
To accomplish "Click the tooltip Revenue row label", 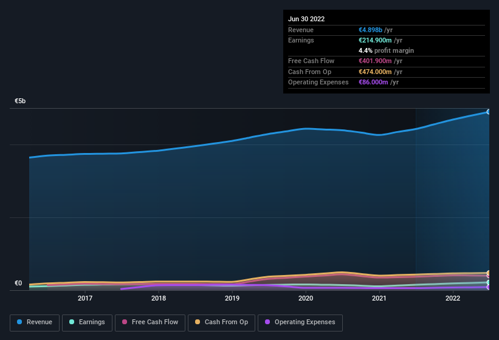I will click(x=301, y=30).
